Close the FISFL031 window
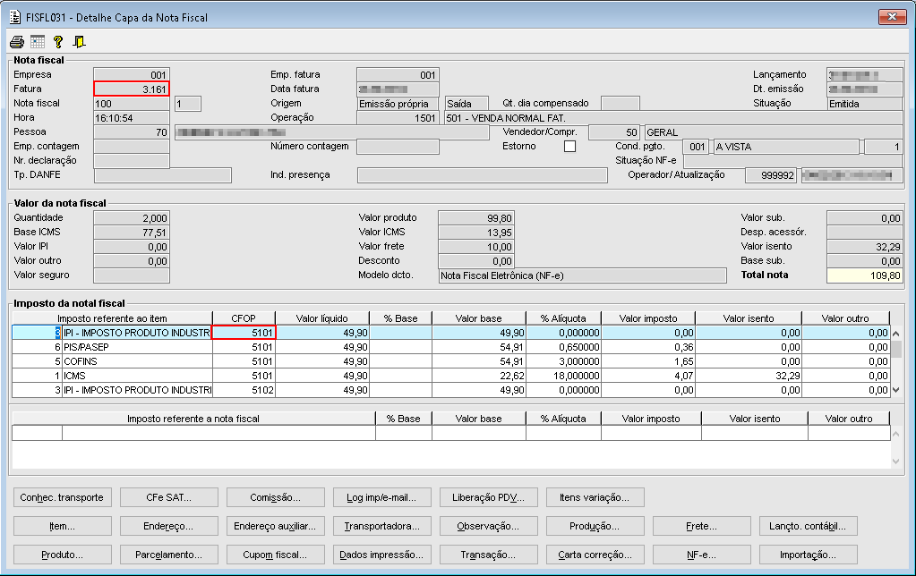This screenshot has height=576, width=916. pyautogui.click(x=892, y=17)
